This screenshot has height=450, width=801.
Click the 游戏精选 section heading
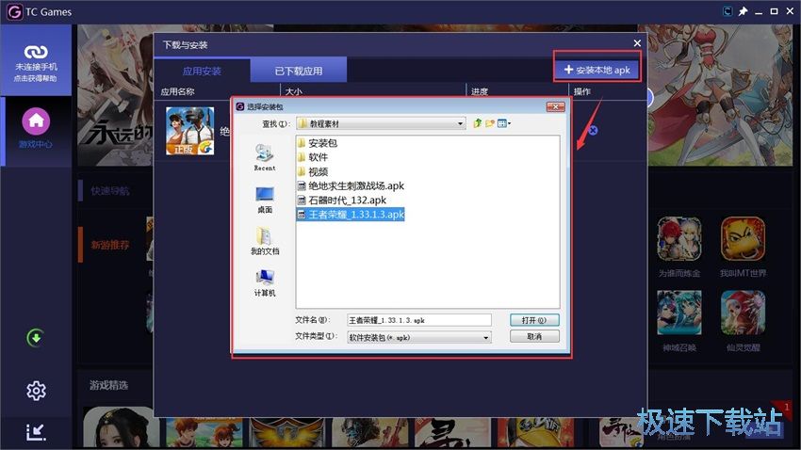tap(108, 385)
